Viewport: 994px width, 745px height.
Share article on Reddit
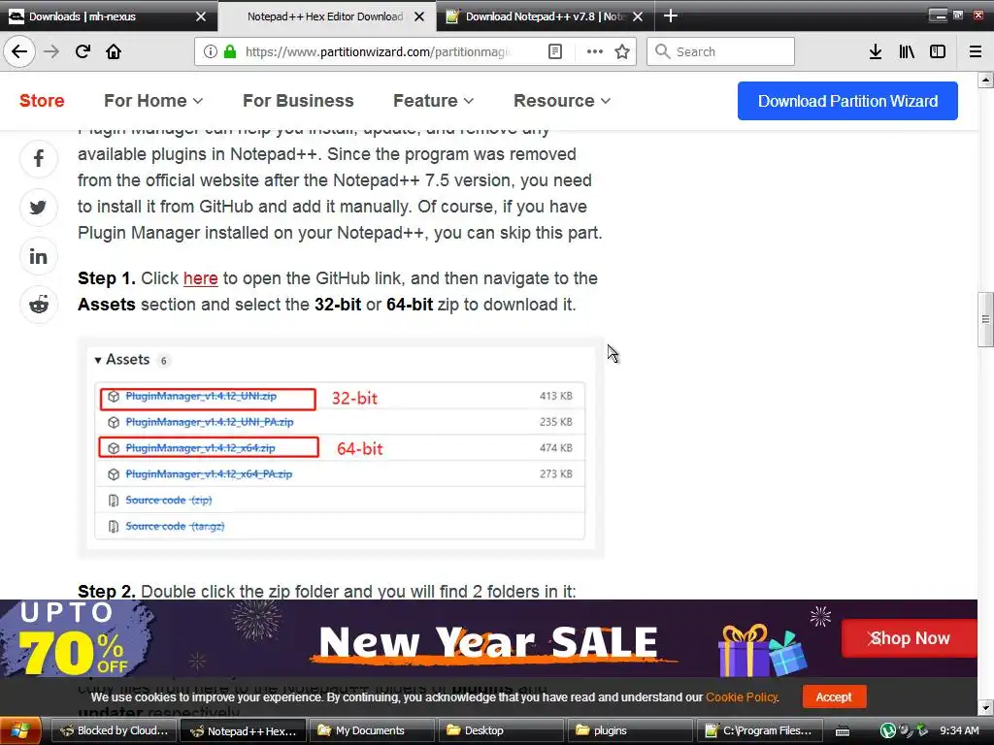[39, 305]
